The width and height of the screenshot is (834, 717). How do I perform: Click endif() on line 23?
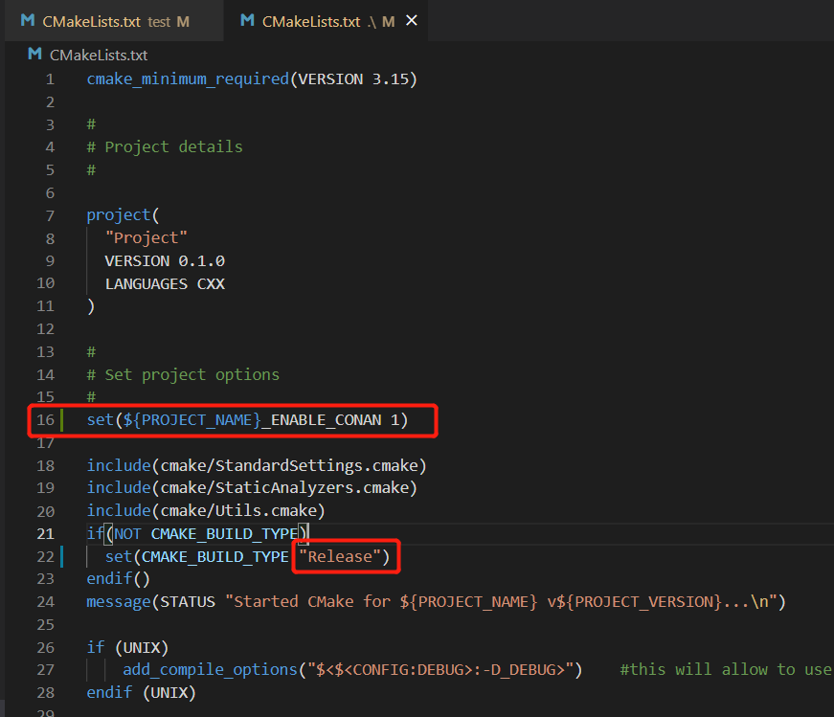coord(119,579)
